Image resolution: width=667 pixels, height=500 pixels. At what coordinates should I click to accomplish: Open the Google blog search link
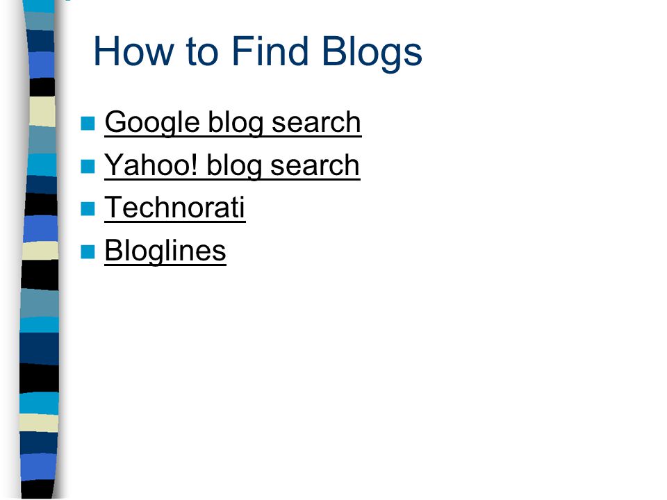tap(233, 123)
